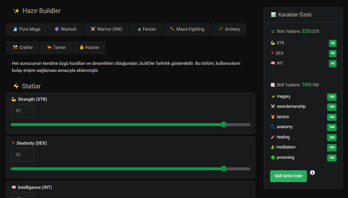Click the meditation icon in skill list
Viewport: 348px width, 198px height.
(273, 147)
